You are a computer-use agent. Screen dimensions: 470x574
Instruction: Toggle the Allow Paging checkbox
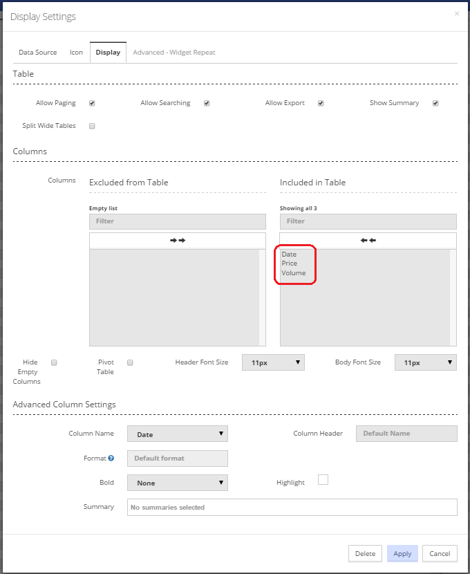pos(92,103)
